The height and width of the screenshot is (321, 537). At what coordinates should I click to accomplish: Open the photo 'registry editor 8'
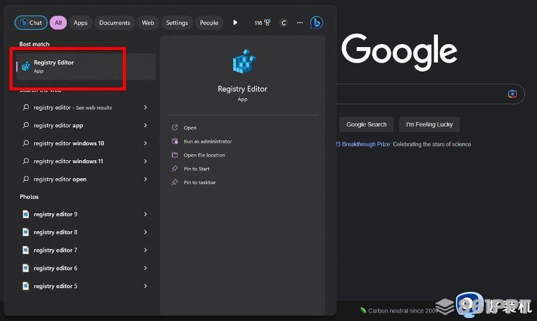point(85,232)
